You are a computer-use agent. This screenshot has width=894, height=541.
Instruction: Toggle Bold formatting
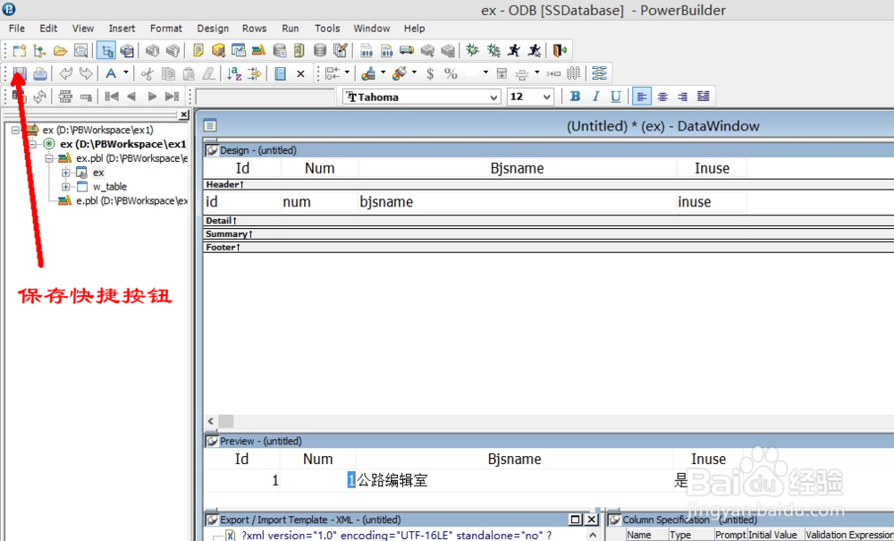(575, 97)
